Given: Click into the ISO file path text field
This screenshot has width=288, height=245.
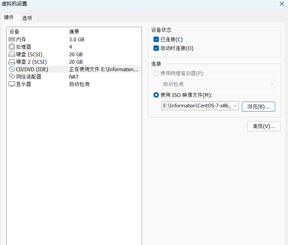Looking at the screenshot, I should coord(197,106).
